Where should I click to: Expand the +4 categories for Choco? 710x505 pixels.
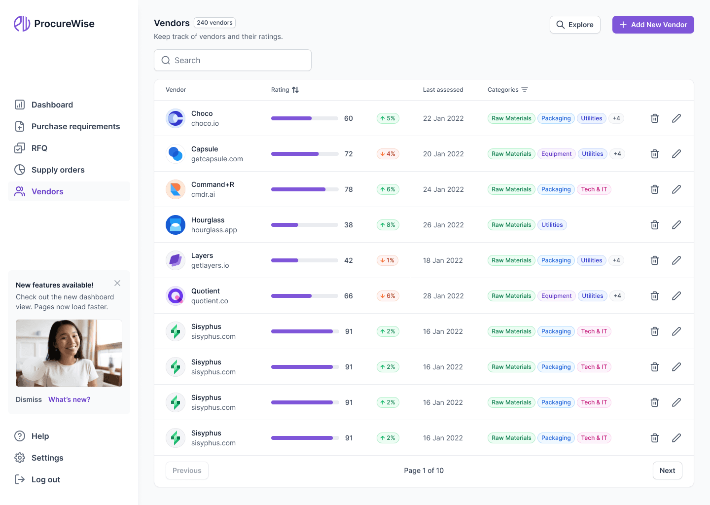pyautogui.click(x=616, y=118)
